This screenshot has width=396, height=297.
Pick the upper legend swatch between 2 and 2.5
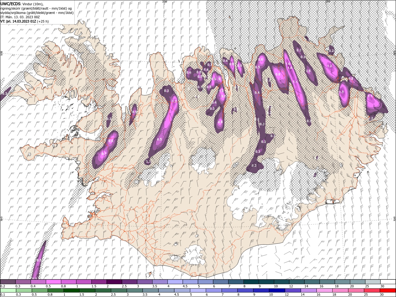coord(114,282)
